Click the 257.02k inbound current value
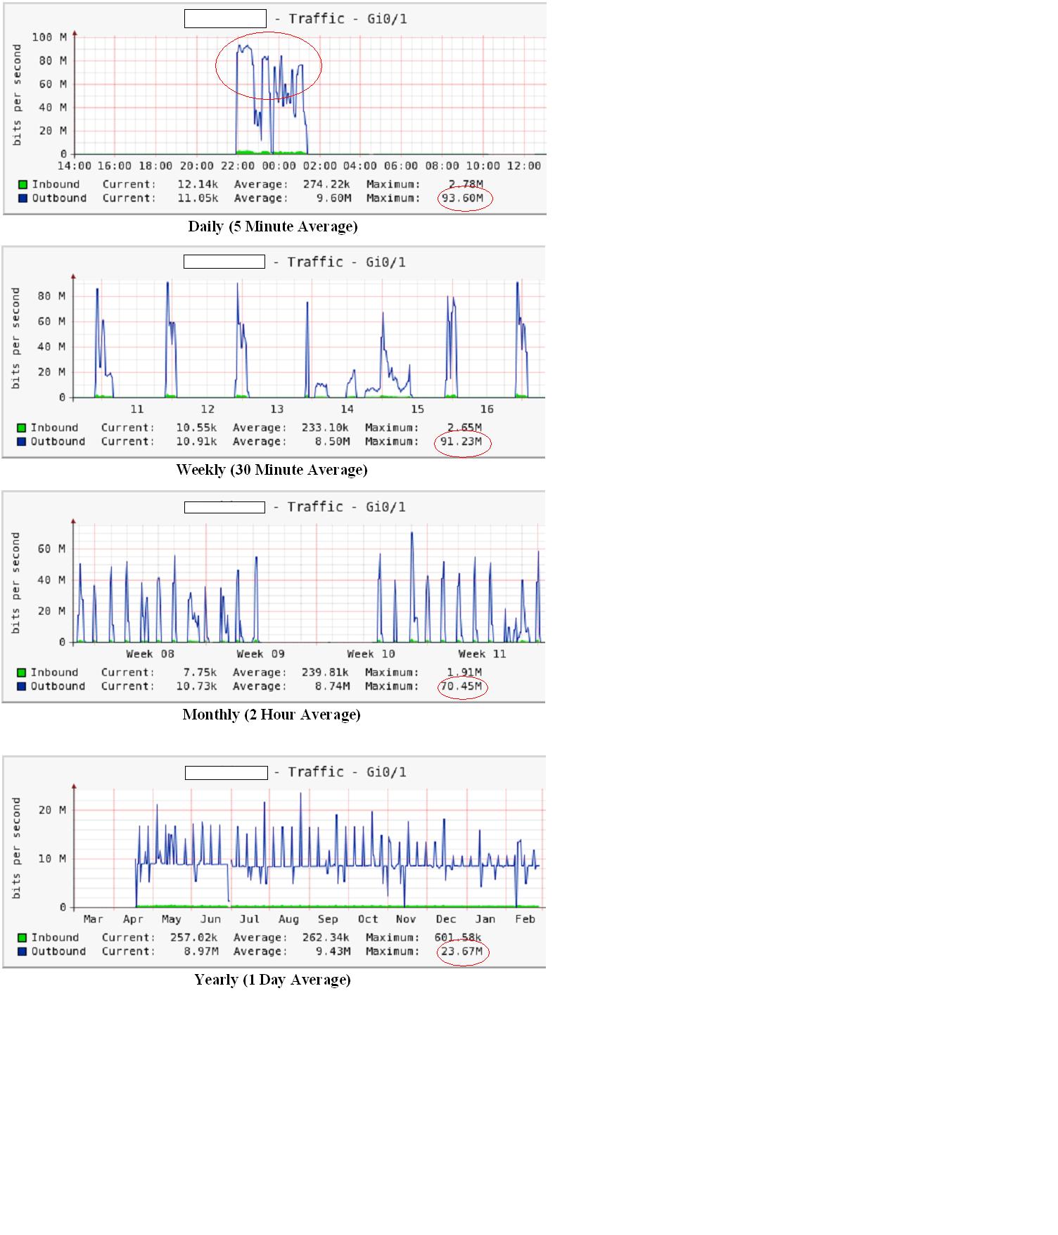This screenshot has height=1235, width=1058. [x=193, y=938]
